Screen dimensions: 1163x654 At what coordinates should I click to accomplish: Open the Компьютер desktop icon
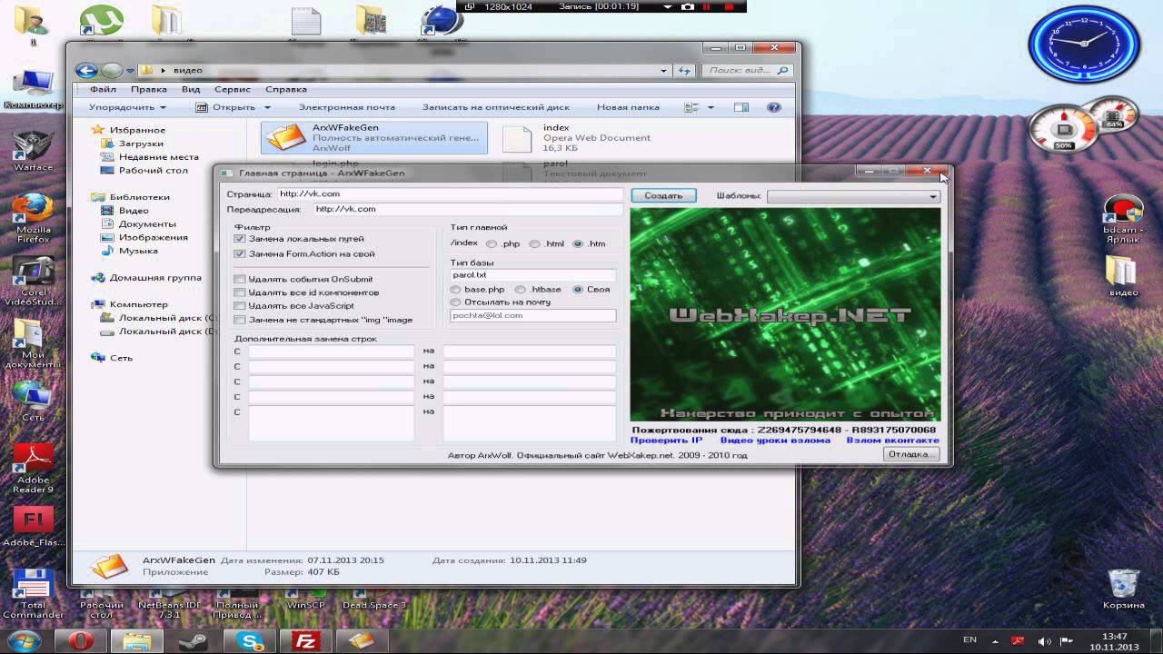(33, 88)
